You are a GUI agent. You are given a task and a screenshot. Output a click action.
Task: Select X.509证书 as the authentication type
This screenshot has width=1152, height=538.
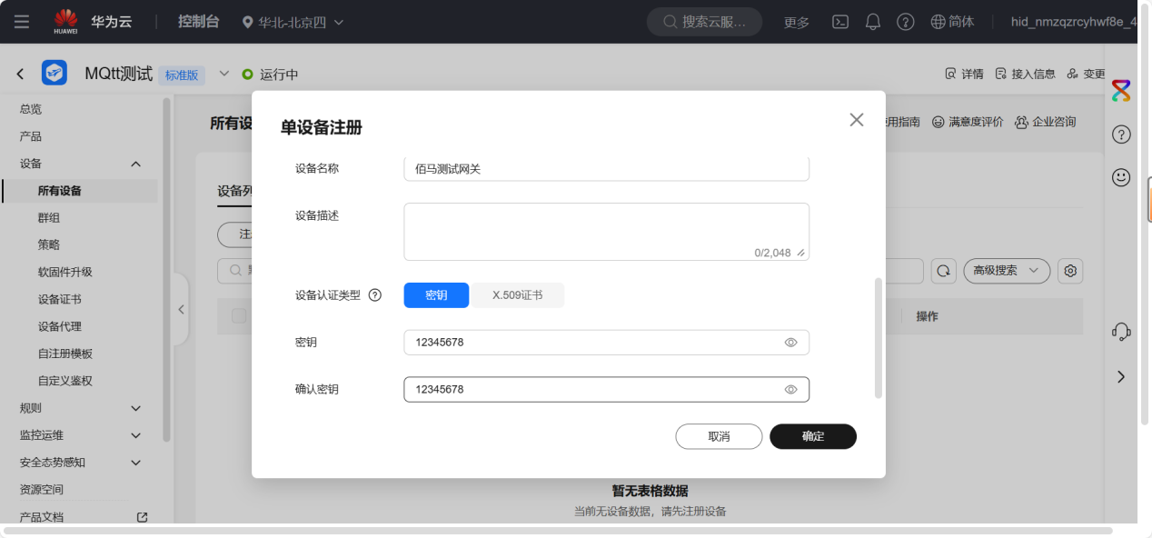(517, 294)
